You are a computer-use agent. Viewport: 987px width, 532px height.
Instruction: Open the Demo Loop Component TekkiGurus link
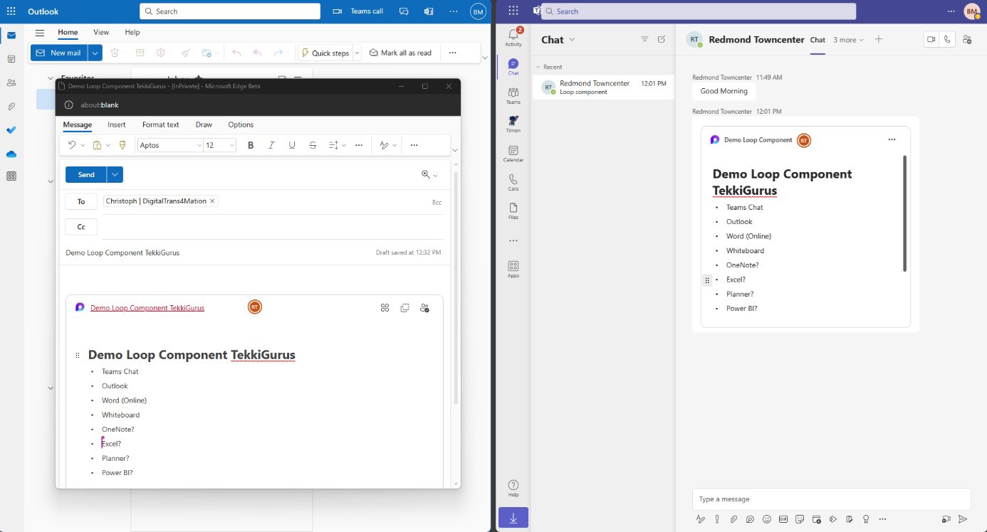147,308
